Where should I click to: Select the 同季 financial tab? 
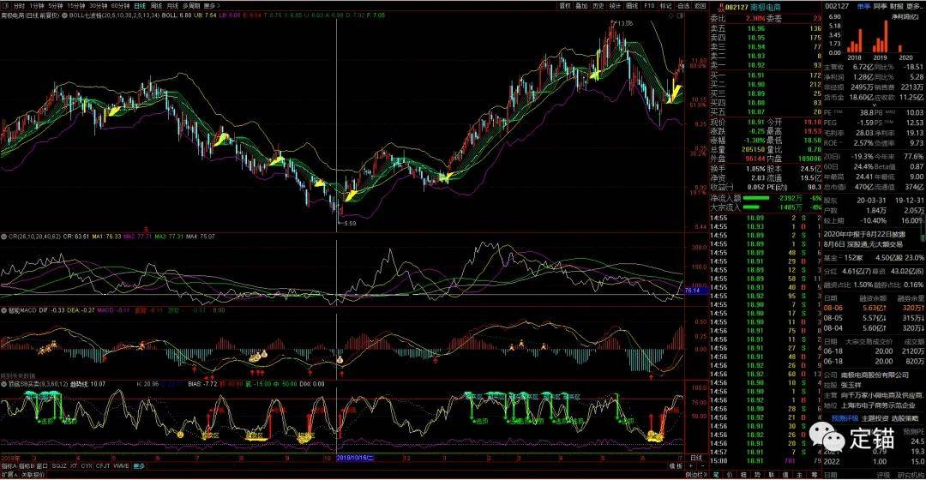coord(881,7)
